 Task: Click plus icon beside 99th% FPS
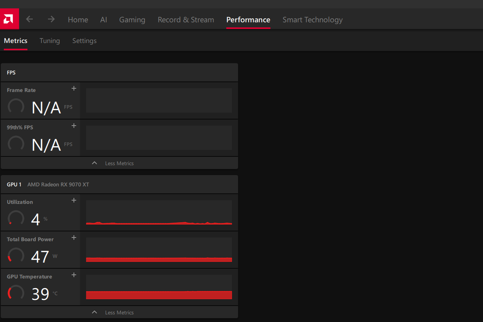click(x=74, y=126)
